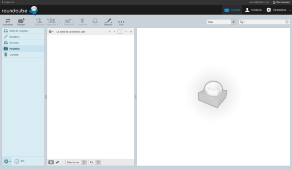Click the folder pane splitter handle
The image size is (292, 170).
46,97
